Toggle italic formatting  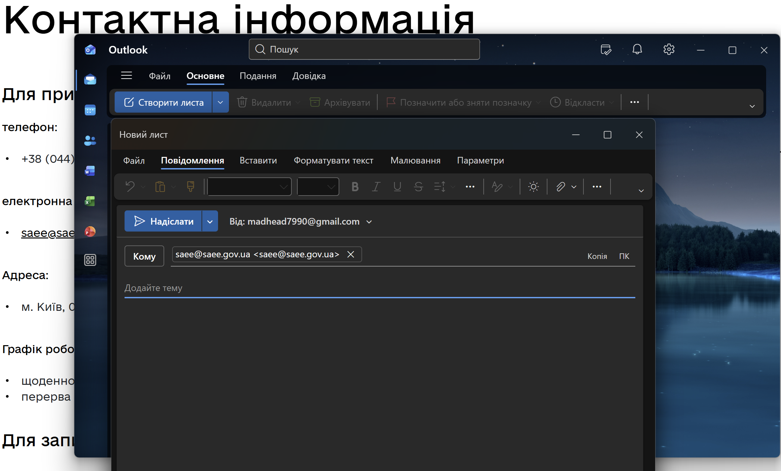pos(376,187)
